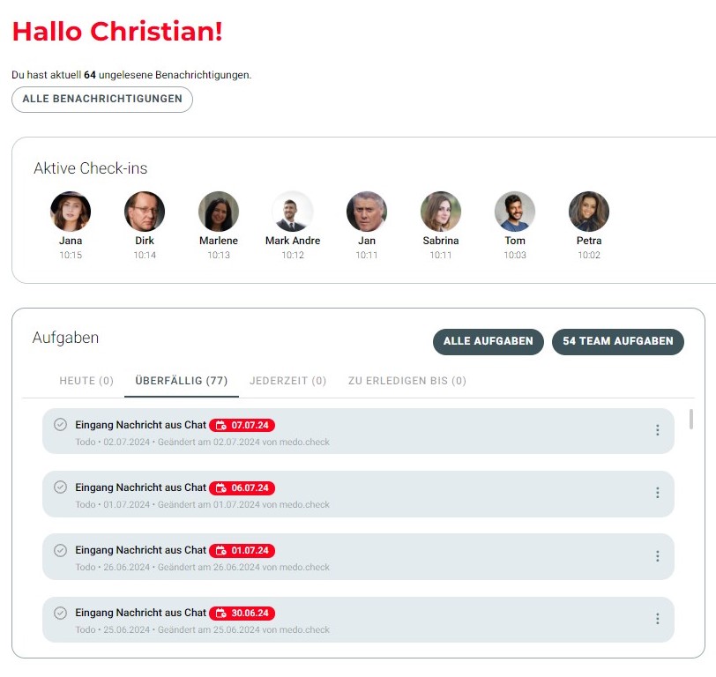Image resolution: width=716 pixels, height=677 pixels.
Task: Select the Jederzeit (0) tab
Action: pyautogui.click(x=287, y=381)
